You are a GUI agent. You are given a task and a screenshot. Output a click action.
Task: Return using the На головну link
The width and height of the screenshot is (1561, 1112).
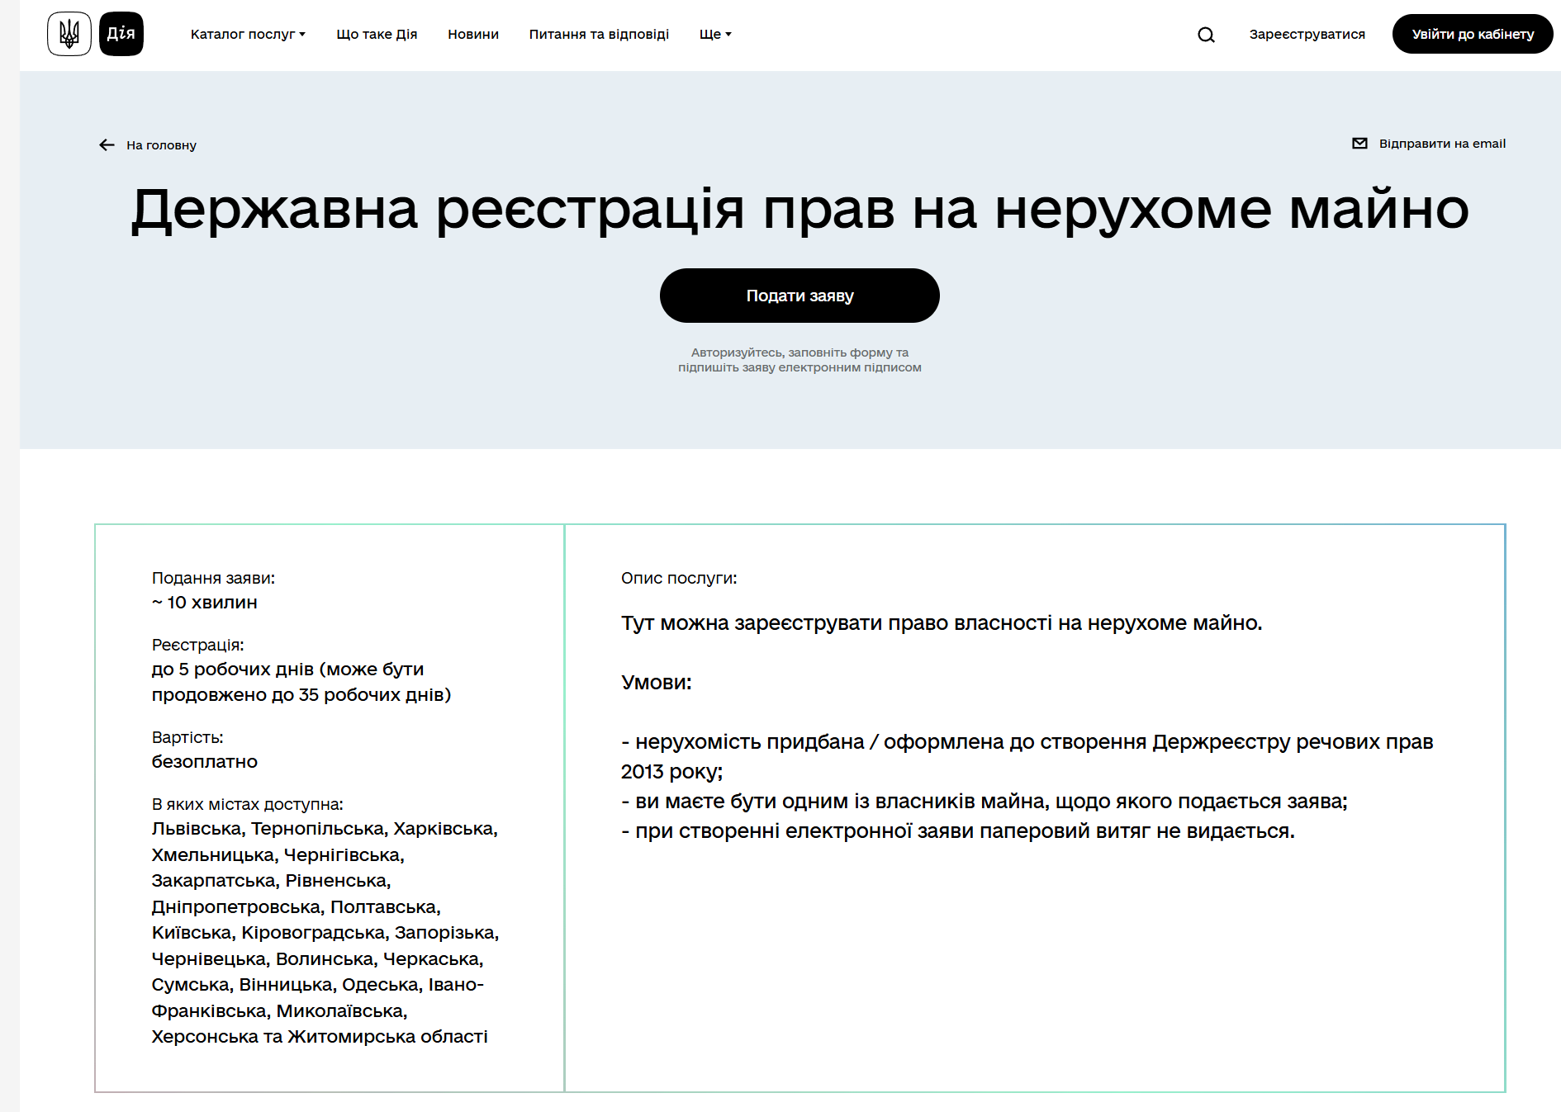pos(161,145)
